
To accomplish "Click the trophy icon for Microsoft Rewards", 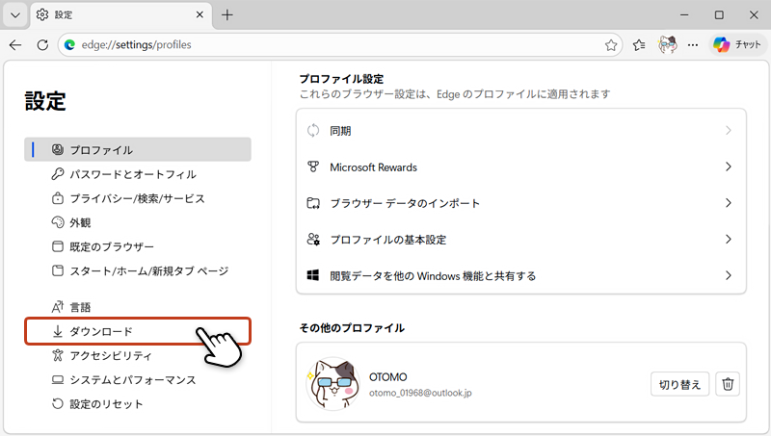I will tap(313, 167).
